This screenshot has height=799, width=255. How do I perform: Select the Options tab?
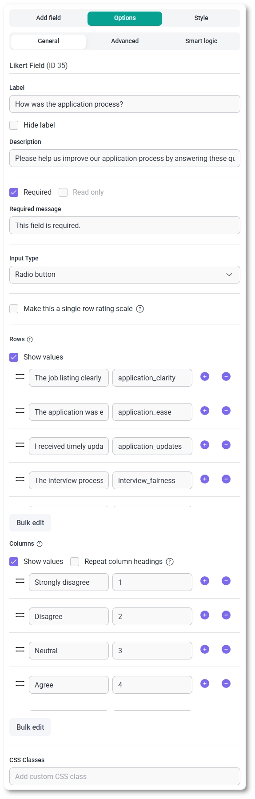click(125, 18)
